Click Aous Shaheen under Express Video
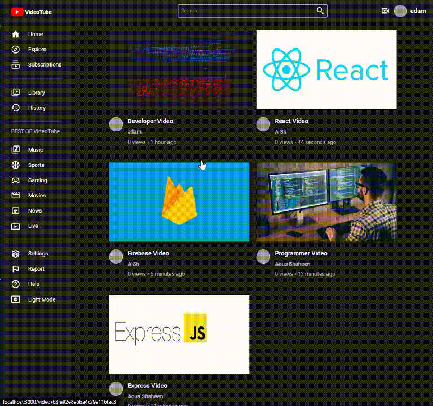 [145, 396]
